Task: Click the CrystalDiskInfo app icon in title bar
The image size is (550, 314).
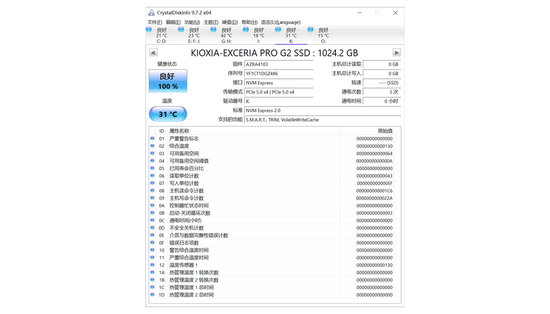Action: click(151, 12)
